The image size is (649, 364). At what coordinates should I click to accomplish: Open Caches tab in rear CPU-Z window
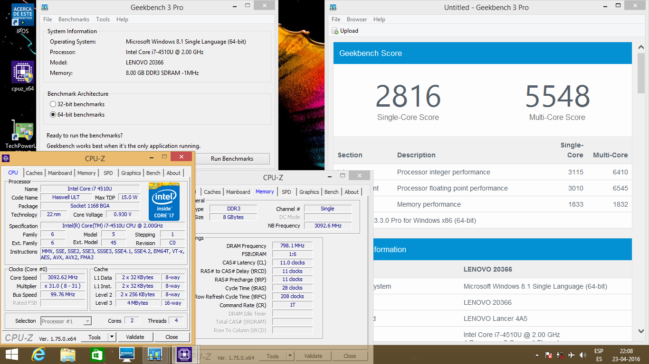[212, 192]
